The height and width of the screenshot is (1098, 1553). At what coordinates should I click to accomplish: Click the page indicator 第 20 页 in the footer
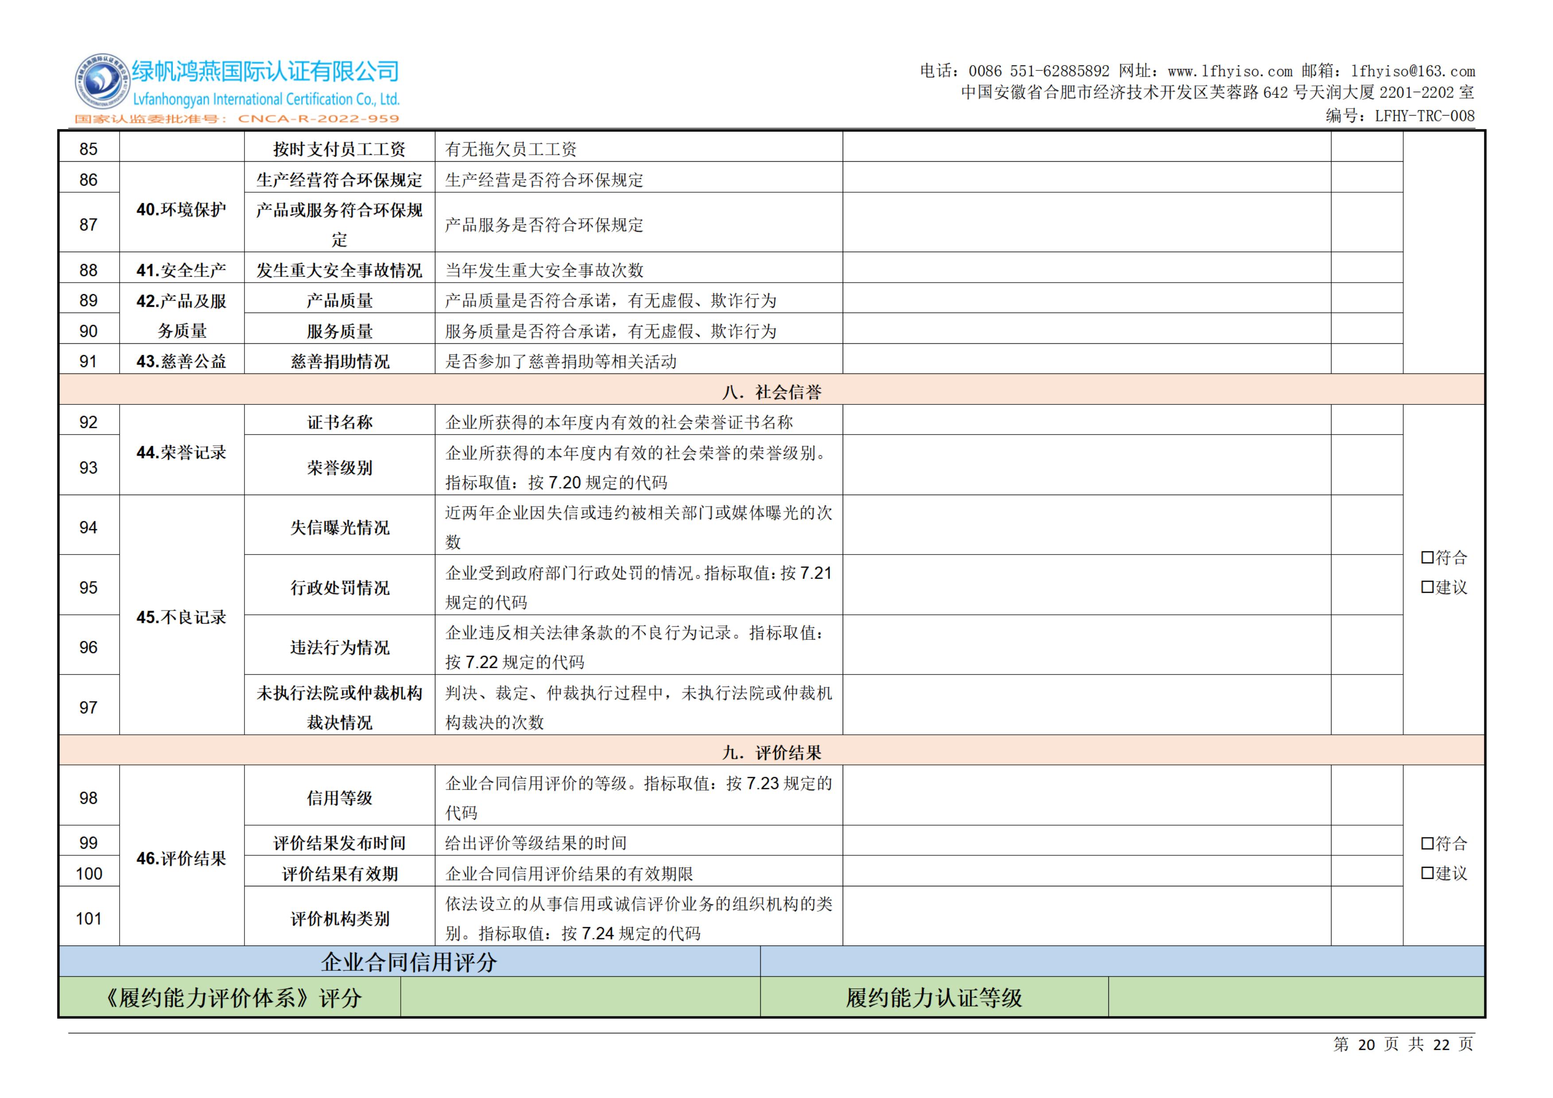1366,1044
